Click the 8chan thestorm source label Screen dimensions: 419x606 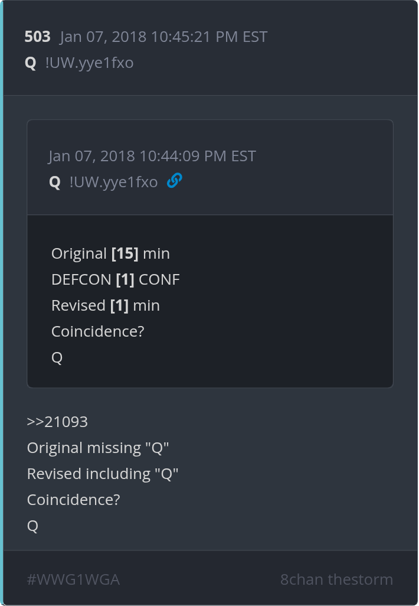[x=336, y=579]
